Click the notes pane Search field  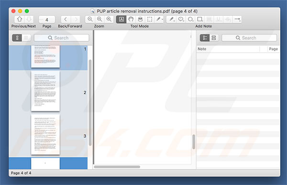[x=249, y=38]
